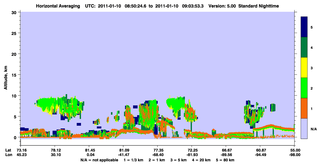The height and width of the screenshot is (167, 327).
Task: Click 'Standard Nighttime' in the title
Action: coord(258,6)
